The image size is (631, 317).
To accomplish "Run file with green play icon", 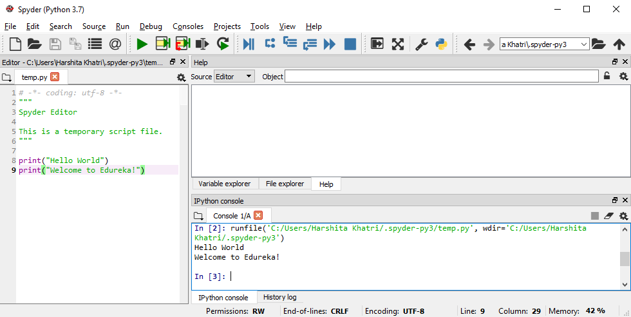I will (x=142, y=44).
